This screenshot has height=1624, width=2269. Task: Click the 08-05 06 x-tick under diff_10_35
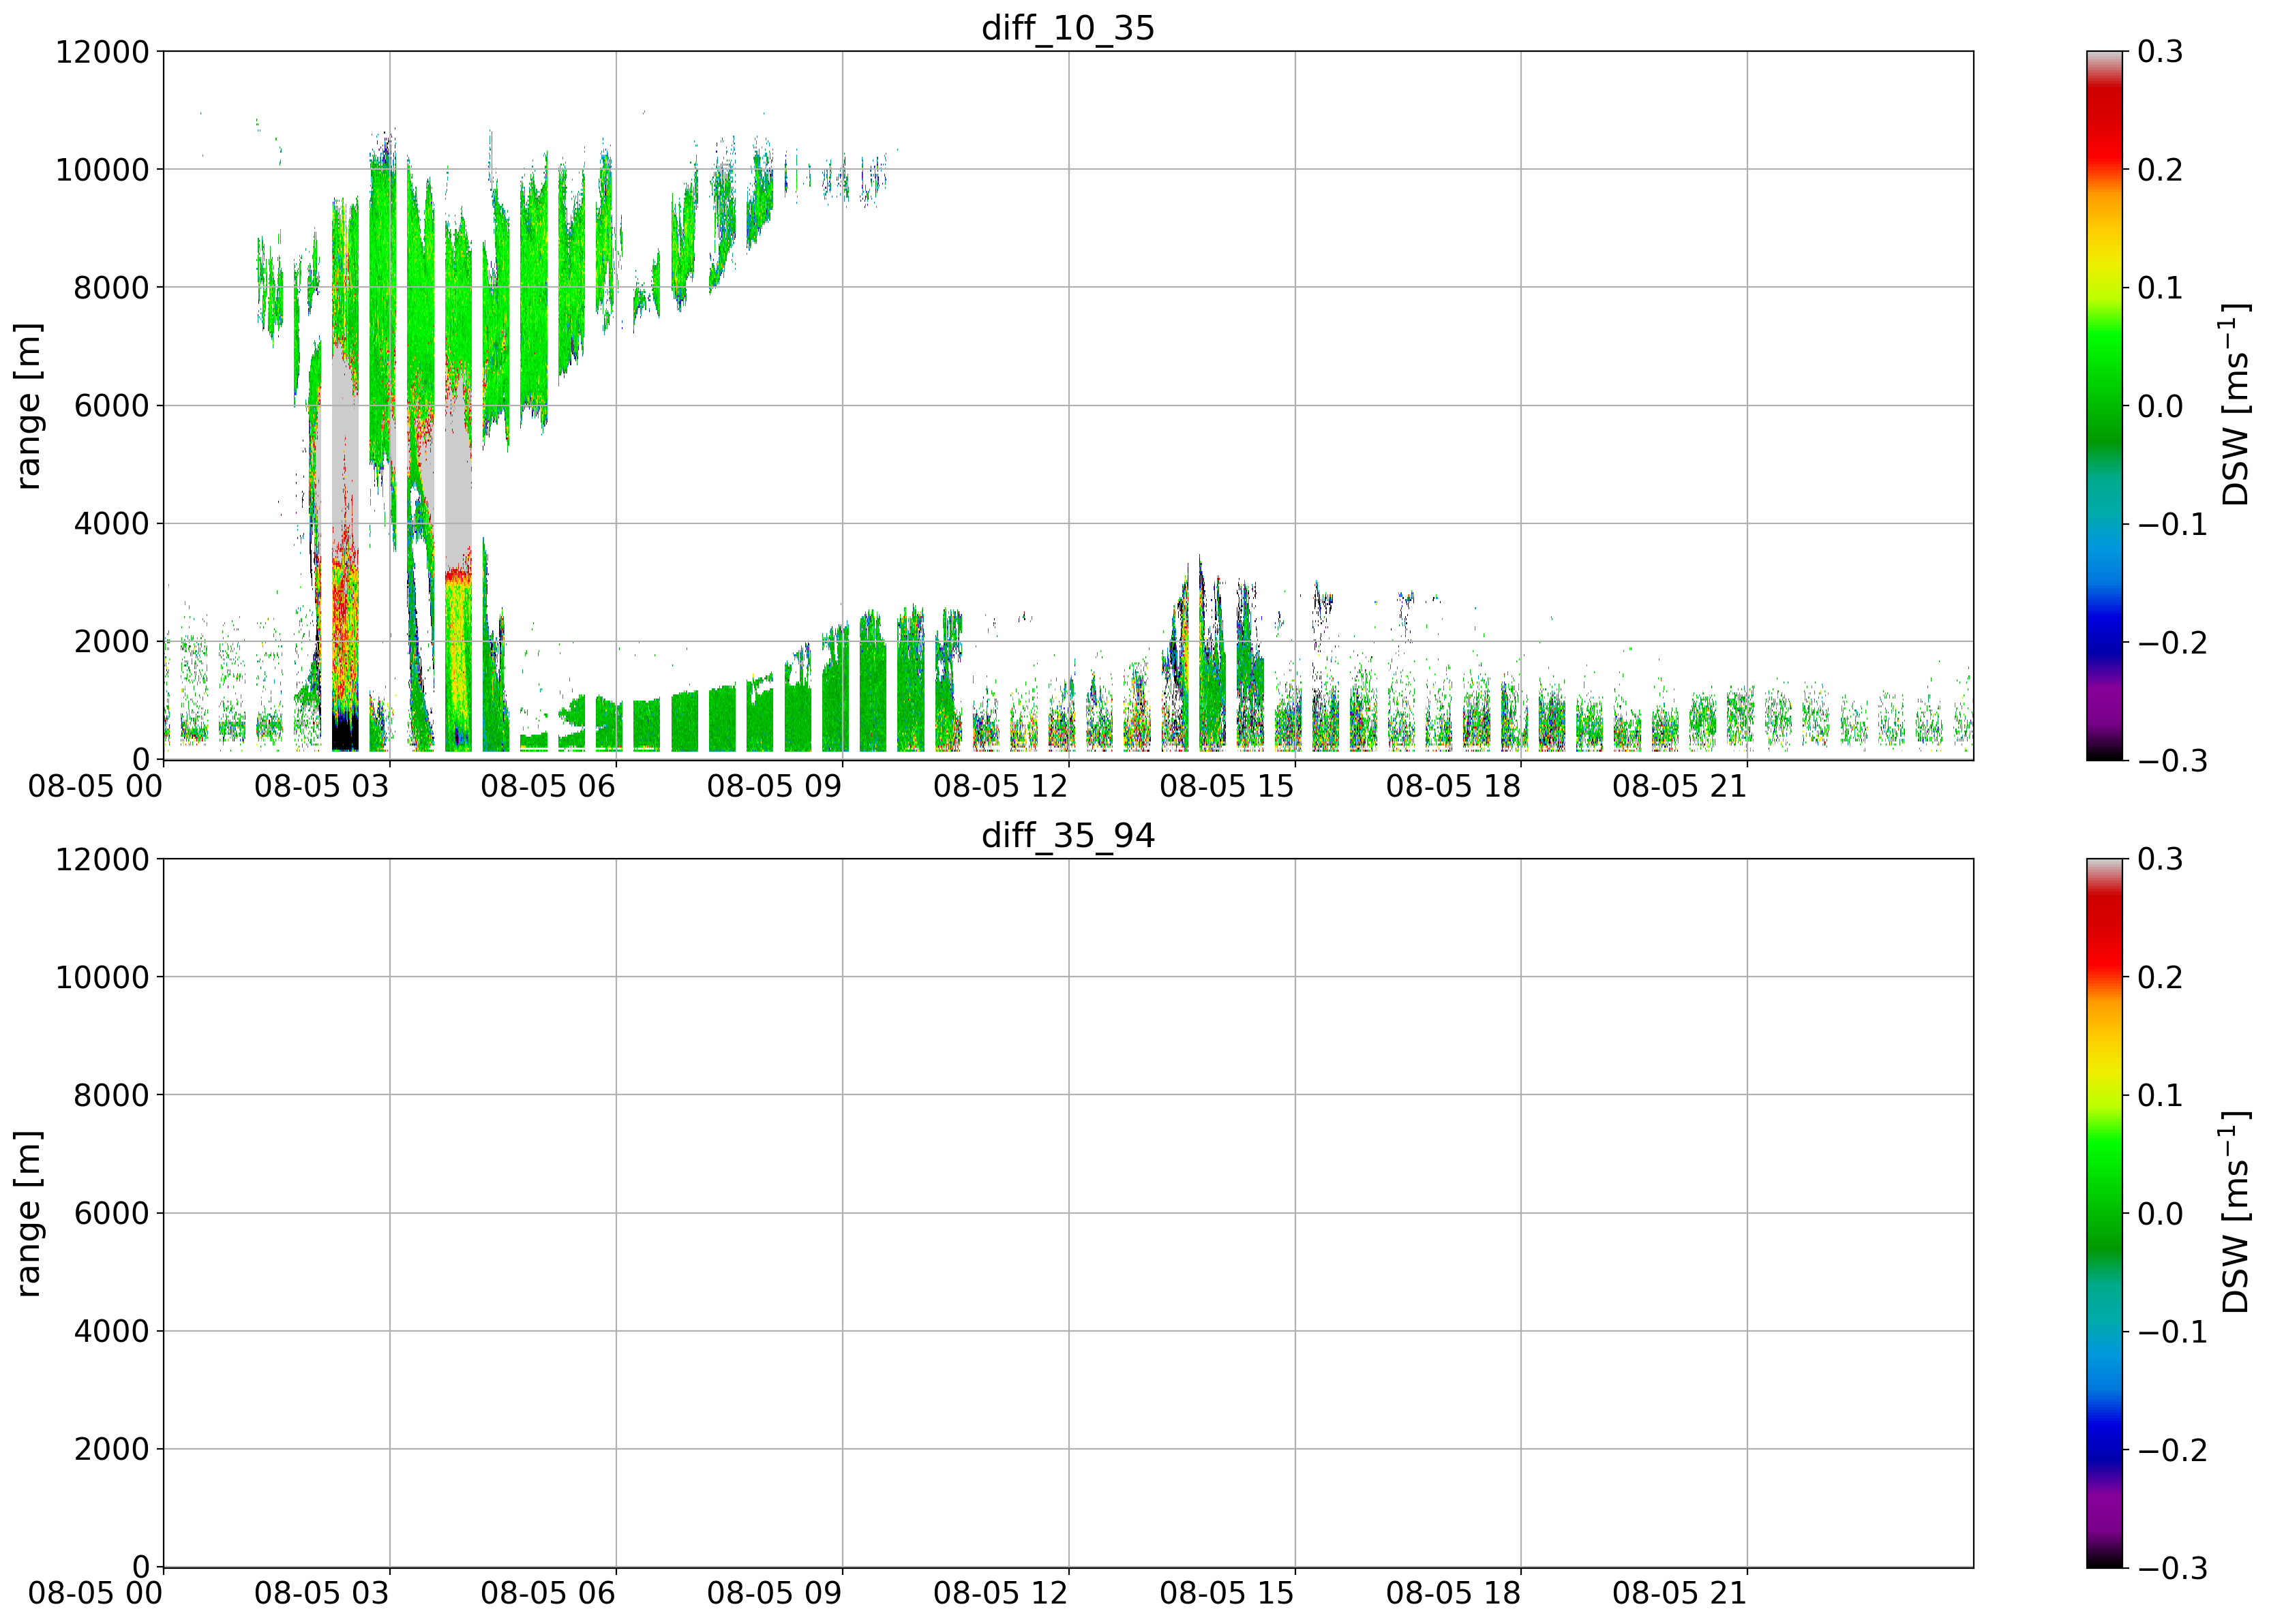(548, 786)
